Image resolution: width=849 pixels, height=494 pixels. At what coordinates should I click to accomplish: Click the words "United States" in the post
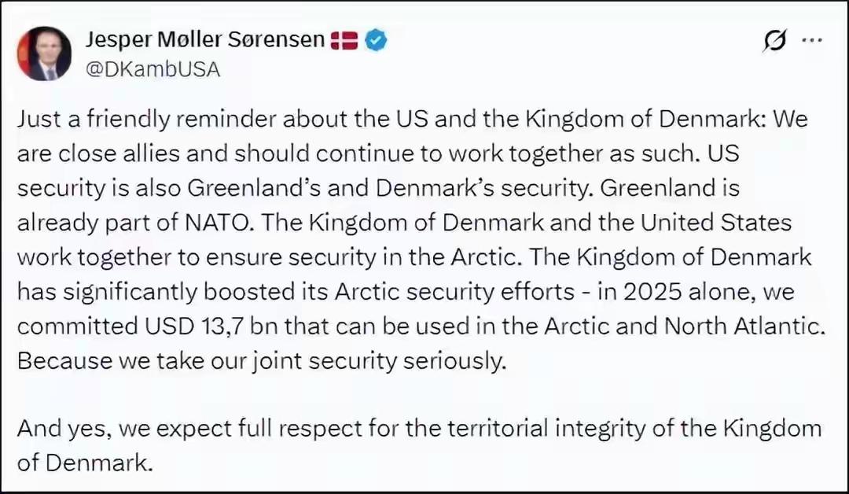pos(716,223)
